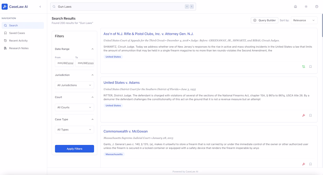Bookmark the United States v. Adams case
Screen dimensions: 323x175
[310, 115]
